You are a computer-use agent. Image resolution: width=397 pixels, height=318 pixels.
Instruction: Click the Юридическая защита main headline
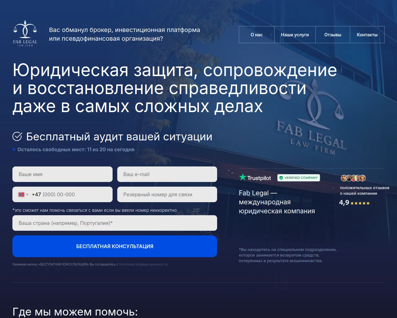click(175, 88)
